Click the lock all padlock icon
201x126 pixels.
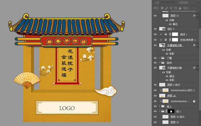pos(180,8)
